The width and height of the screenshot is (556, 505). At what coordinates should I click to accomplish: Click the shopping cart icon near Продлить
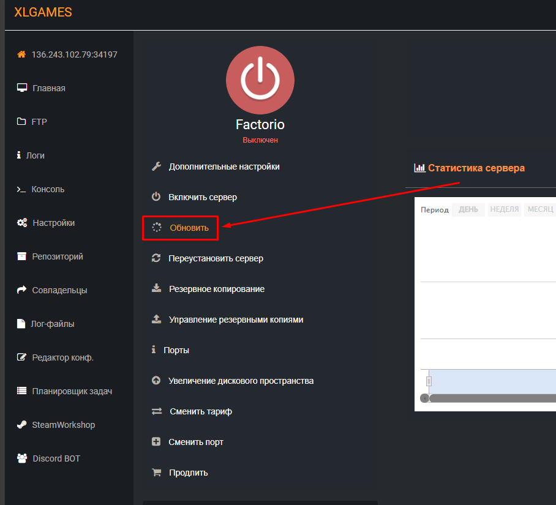156,473
